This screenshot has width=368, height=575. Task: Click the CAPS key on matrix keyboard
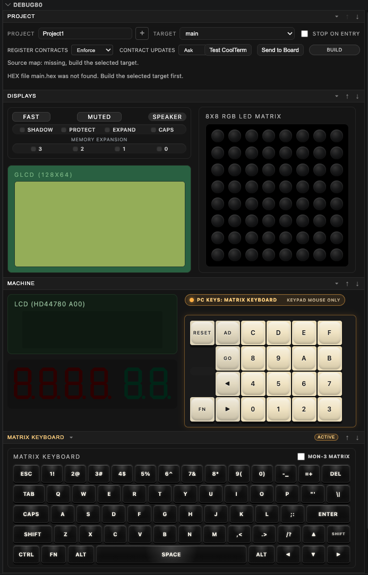[x=31, y=514]
